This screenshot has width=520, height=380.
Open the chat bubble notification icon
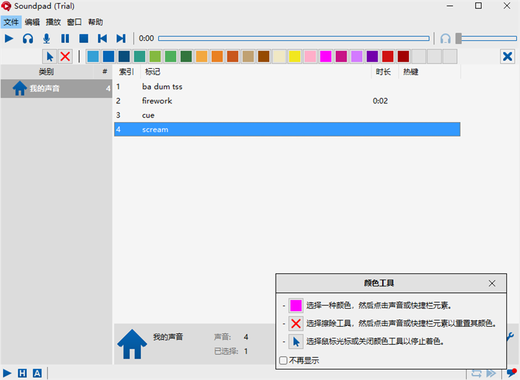(512, 373)
